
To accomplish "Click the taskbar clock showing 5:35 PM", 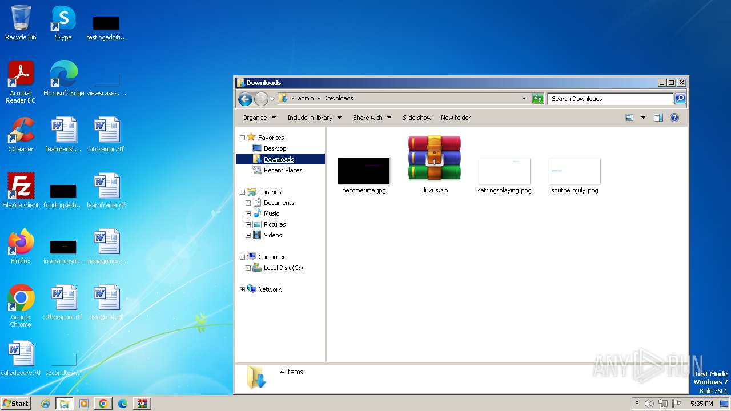I will [701, 404].
